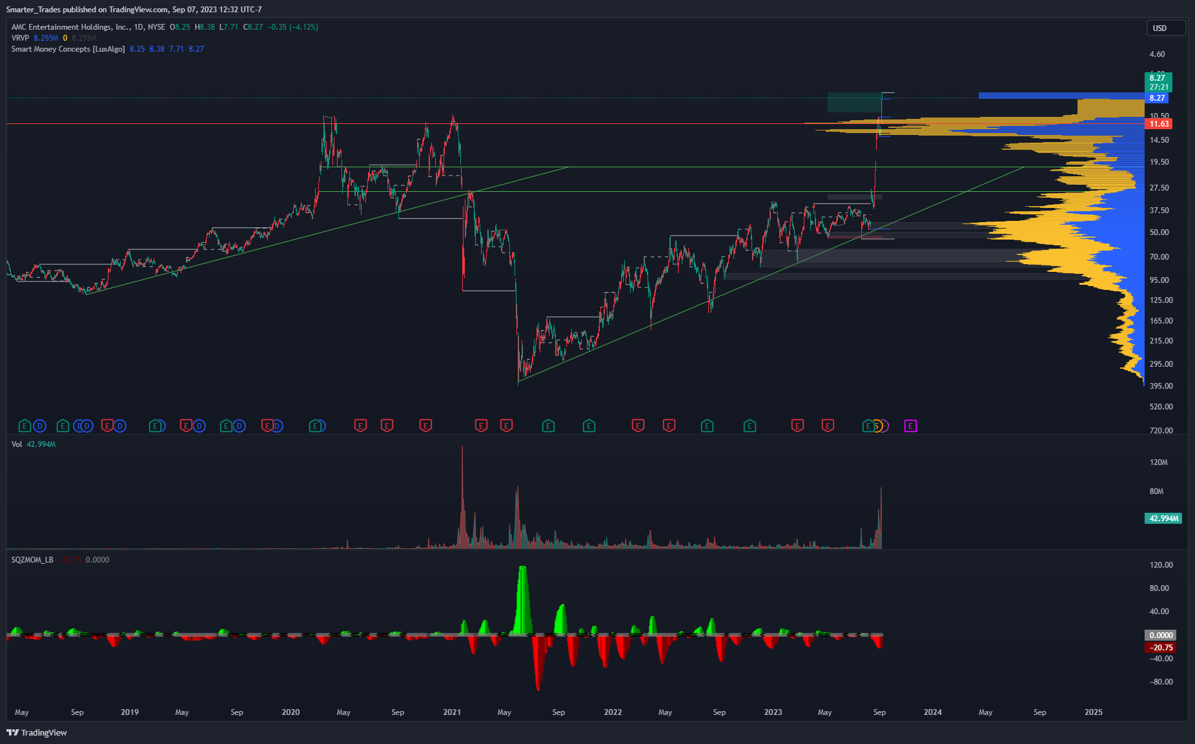Click the -0.35 (-4.12%) change value

point(293,27)
